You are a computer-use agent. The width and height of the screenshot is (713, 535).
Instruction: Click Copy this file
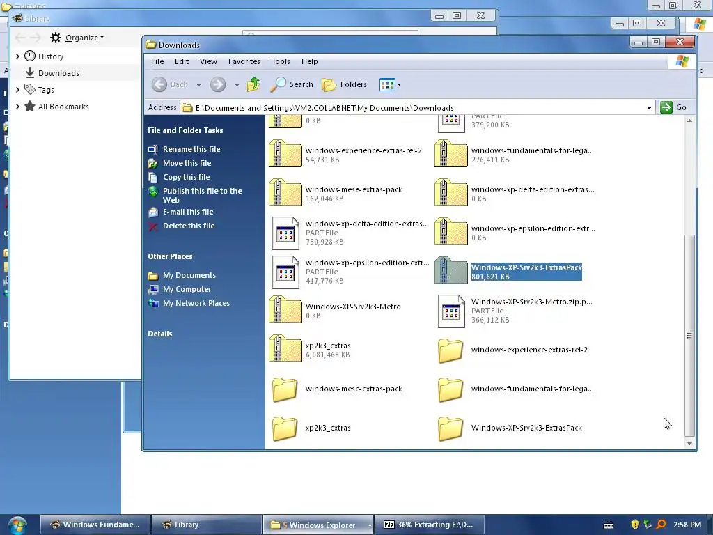click(x=187, y=177)
